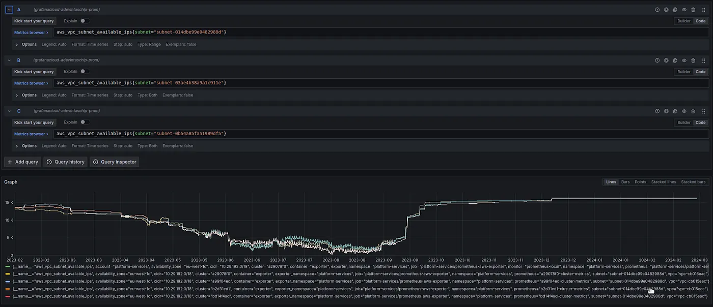Open the help icon for query A
This screenshot has height=307, width=713.
coord(657,10)
